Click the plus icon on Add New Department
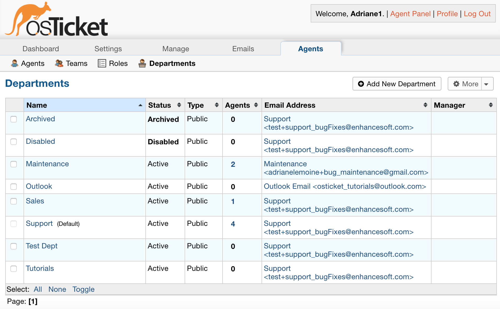The image size is (500, 309). coord(361,84)
